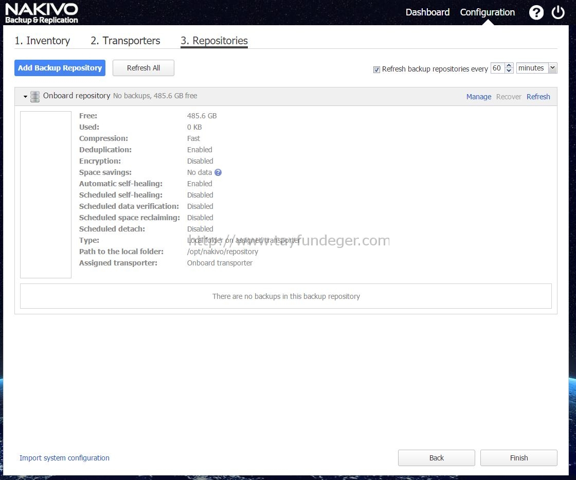This screenshot has height=480, width=576.
Task: Click the 'Deduplication:' label
Action: click(x=105, y=150)
